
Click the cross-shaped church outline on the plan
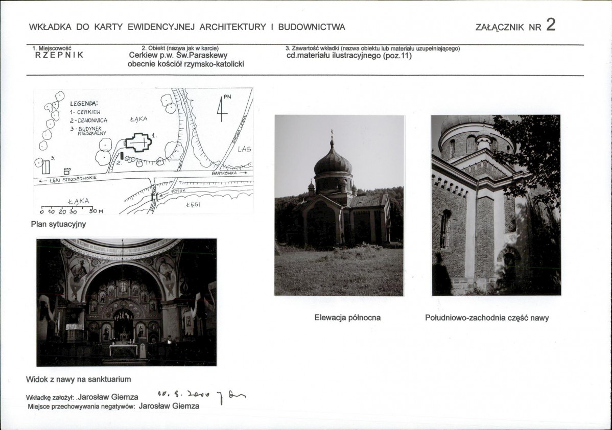138,142
